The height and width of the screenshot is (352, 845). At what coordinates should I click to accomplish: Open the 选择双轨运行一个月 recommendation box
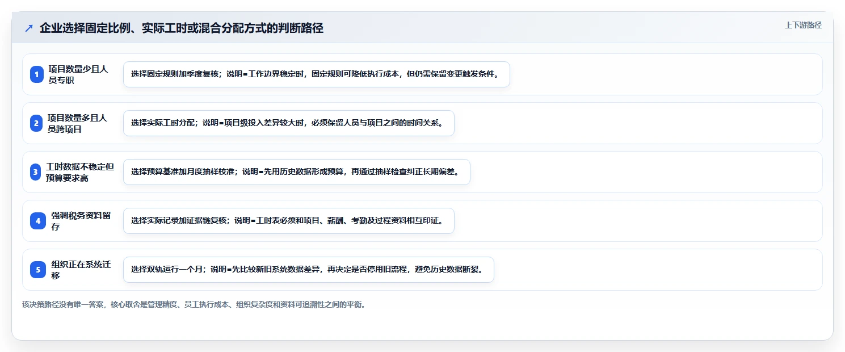coord(309,270)
